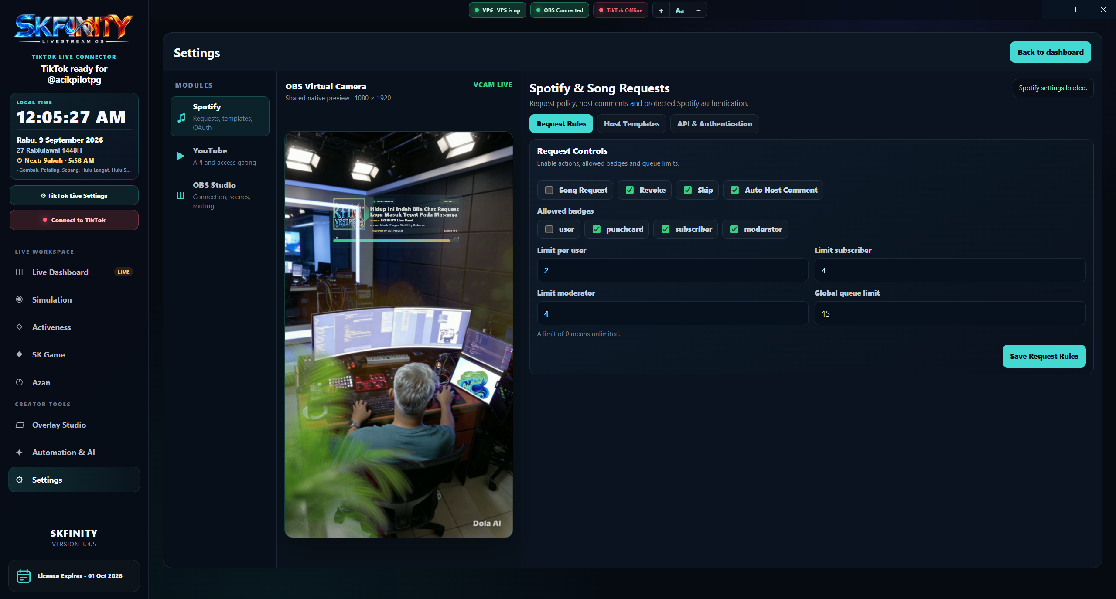The width and height of the screenshot is (1116, 599).
Task: Click the License Expires - 01 Oct 2026 card
Action: pyautogui.click(x=74, y=576)
